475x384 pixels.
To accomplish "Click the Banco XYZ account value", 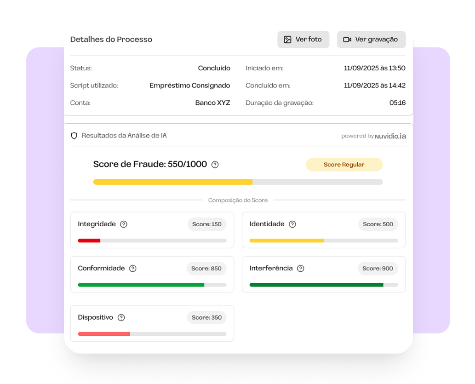I will click(x=212, y=103).
